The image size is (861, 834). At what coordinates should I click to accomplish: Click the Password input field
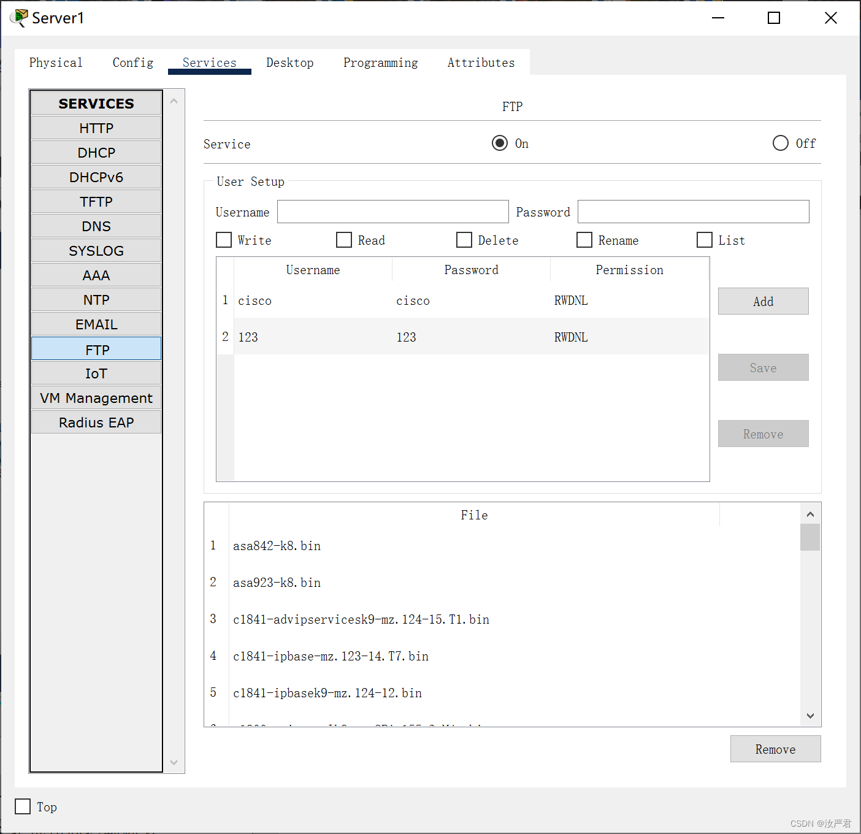(x=694, y=212)
